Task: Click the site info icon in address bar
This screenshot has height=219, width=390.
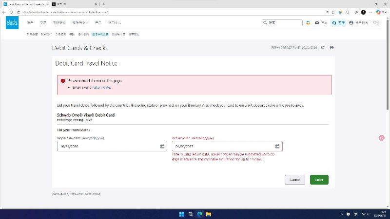Action: tap(19, 12)
